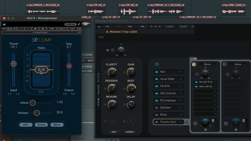Add plugin after Vocal Rider with plus icon
The image size is (251, 141).
click(x=180, y=79)
